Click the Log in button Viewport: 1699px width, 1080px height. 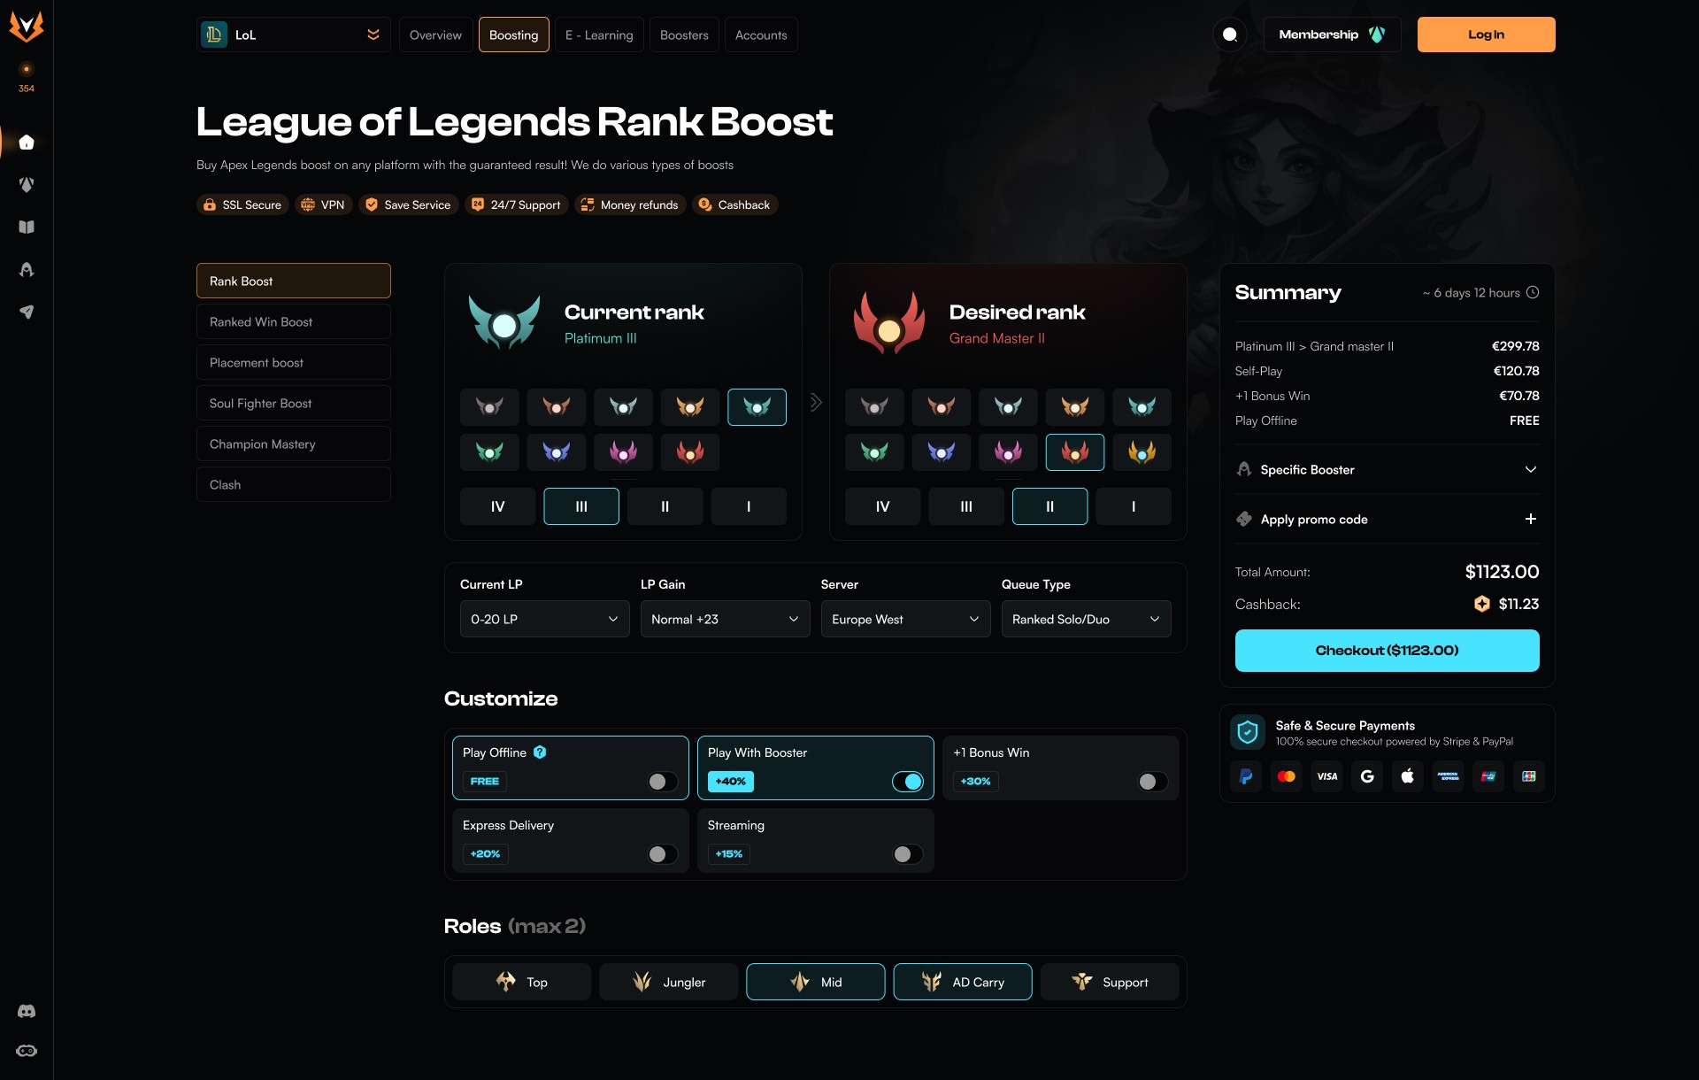[1486, 35]
